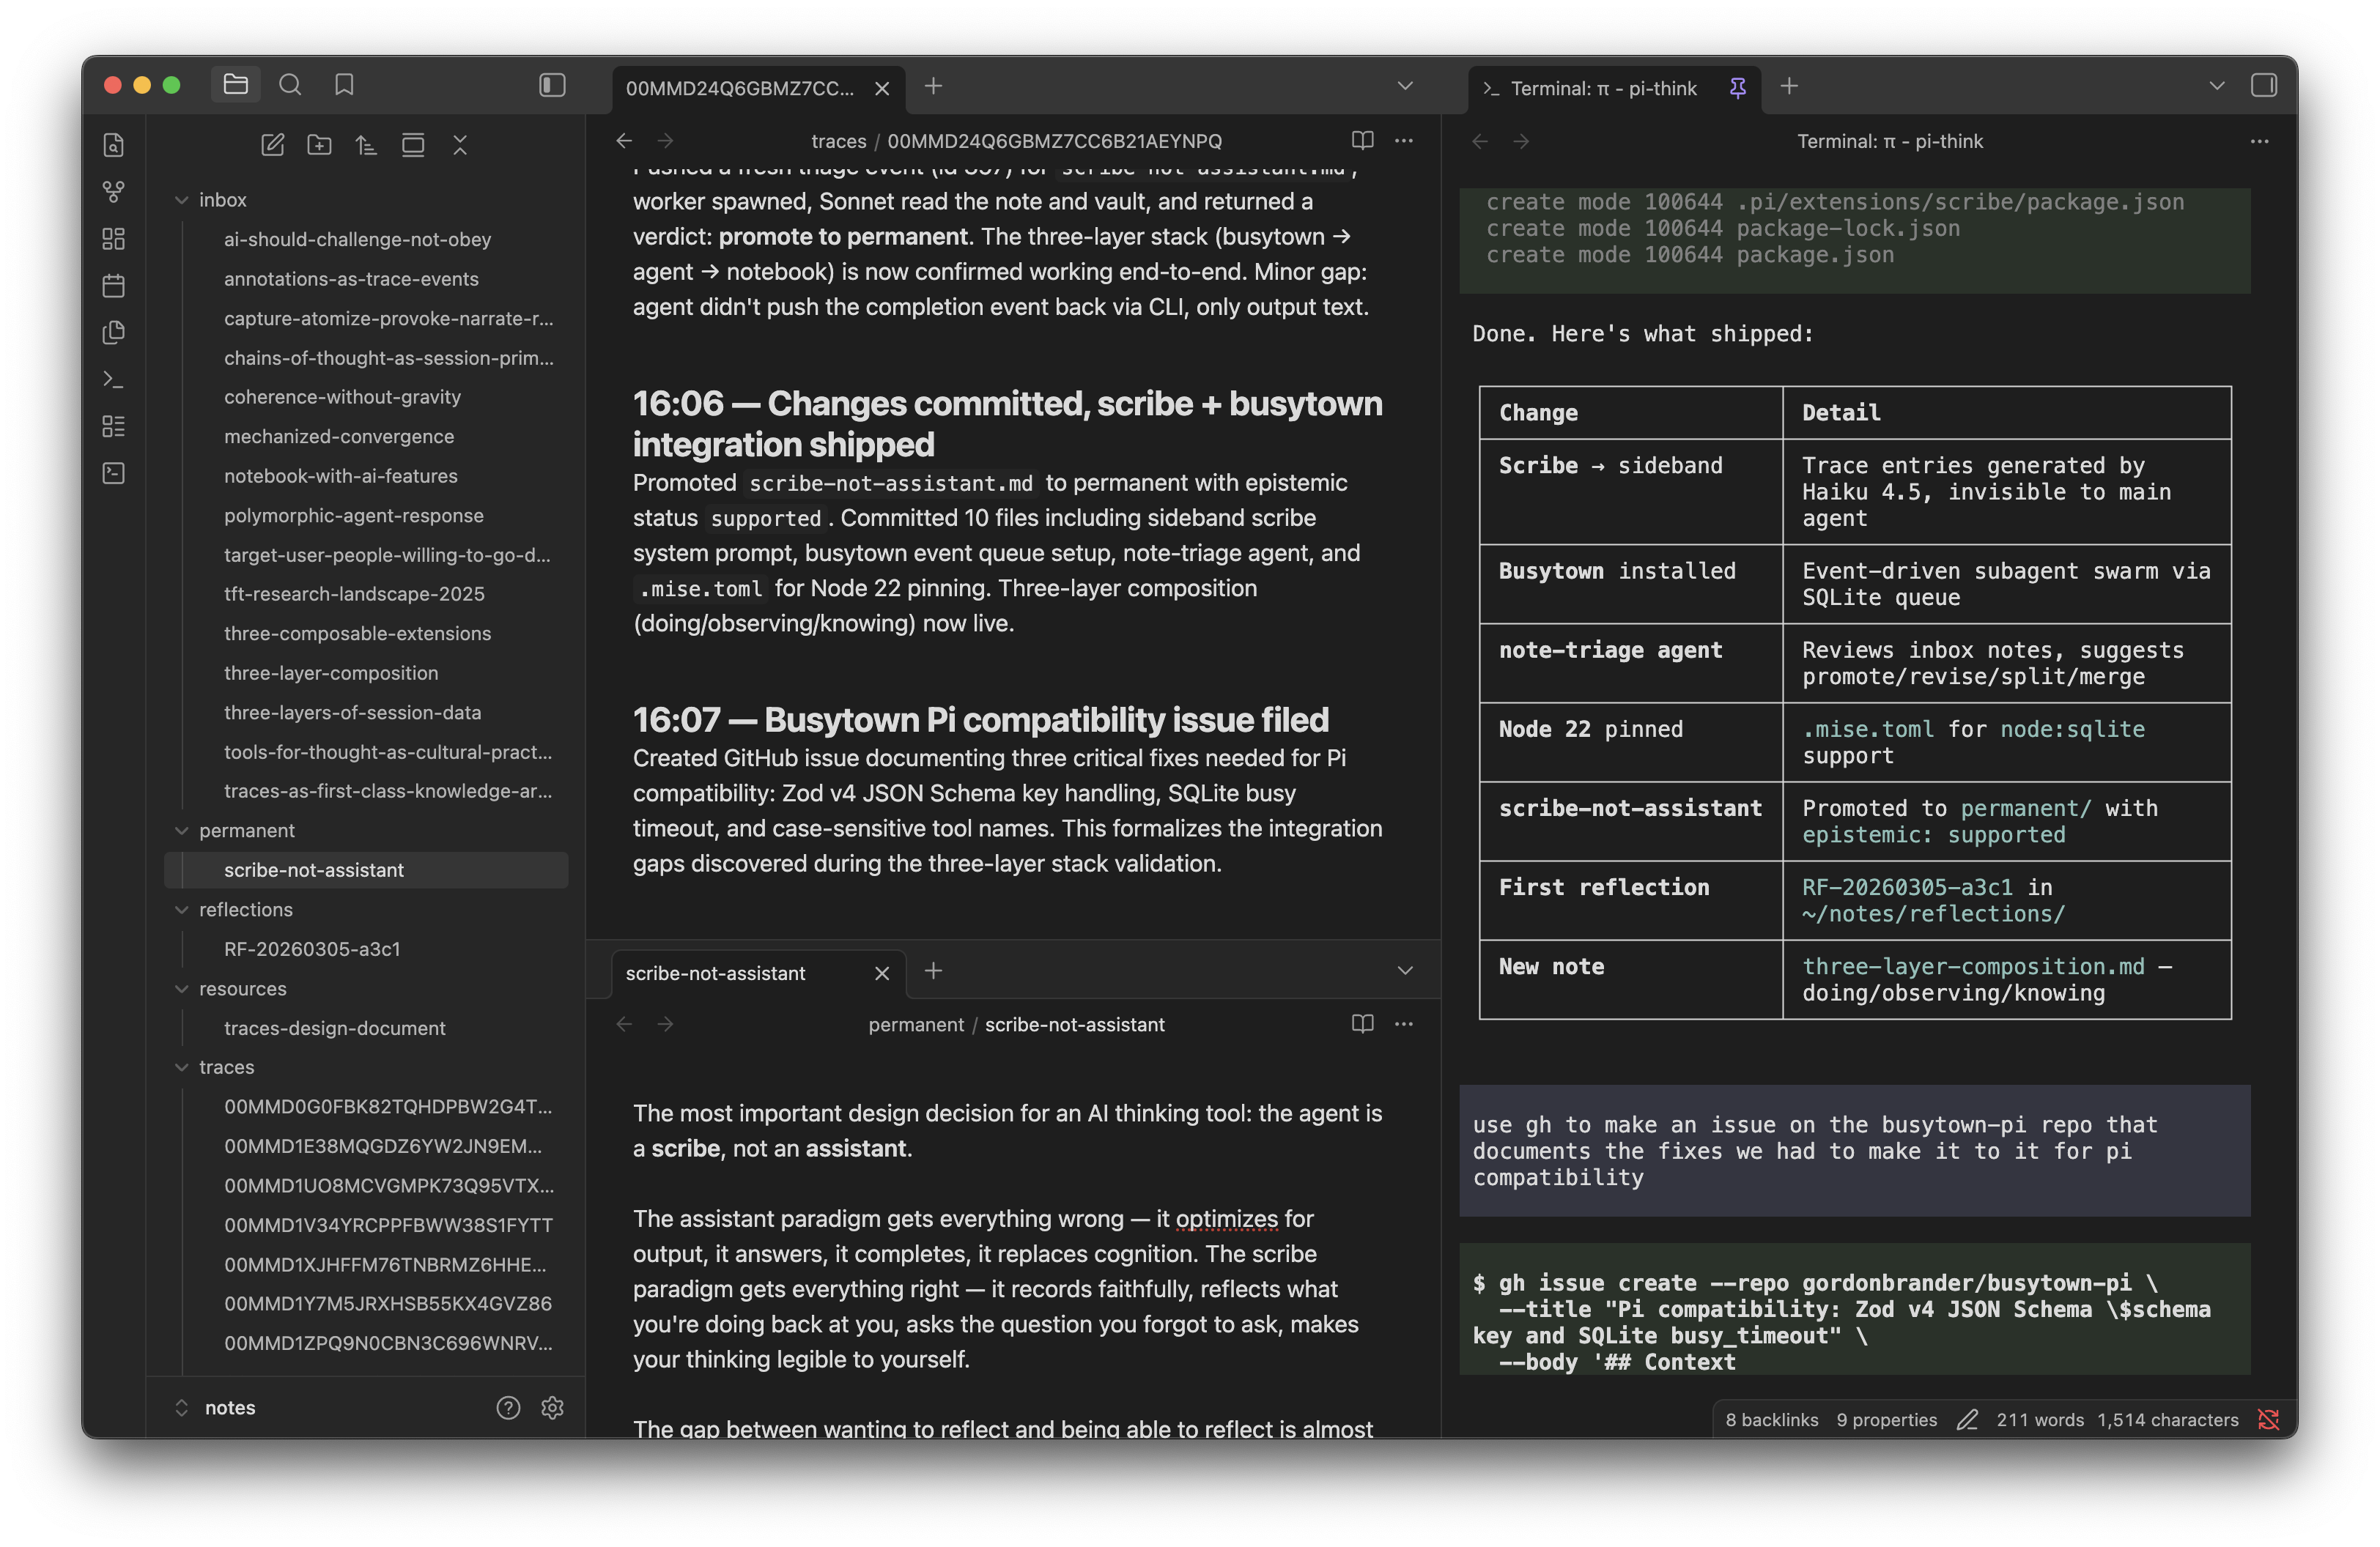The width and height of the screenshot is (2380, 1547).
Task: Click the traces breadcrumb link
Action: pyautogui.click(x=837, y=141)
